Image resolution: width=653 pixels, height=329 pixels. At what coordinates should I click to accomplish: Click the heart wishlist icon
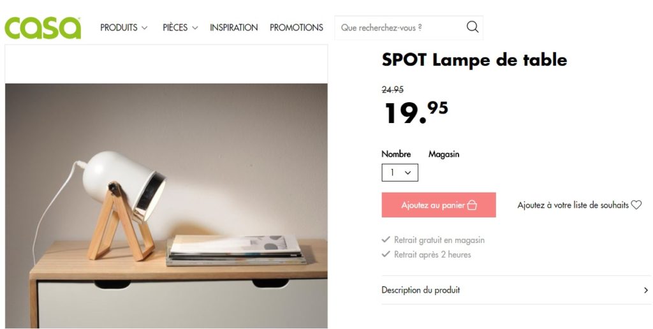pos(636,205)
